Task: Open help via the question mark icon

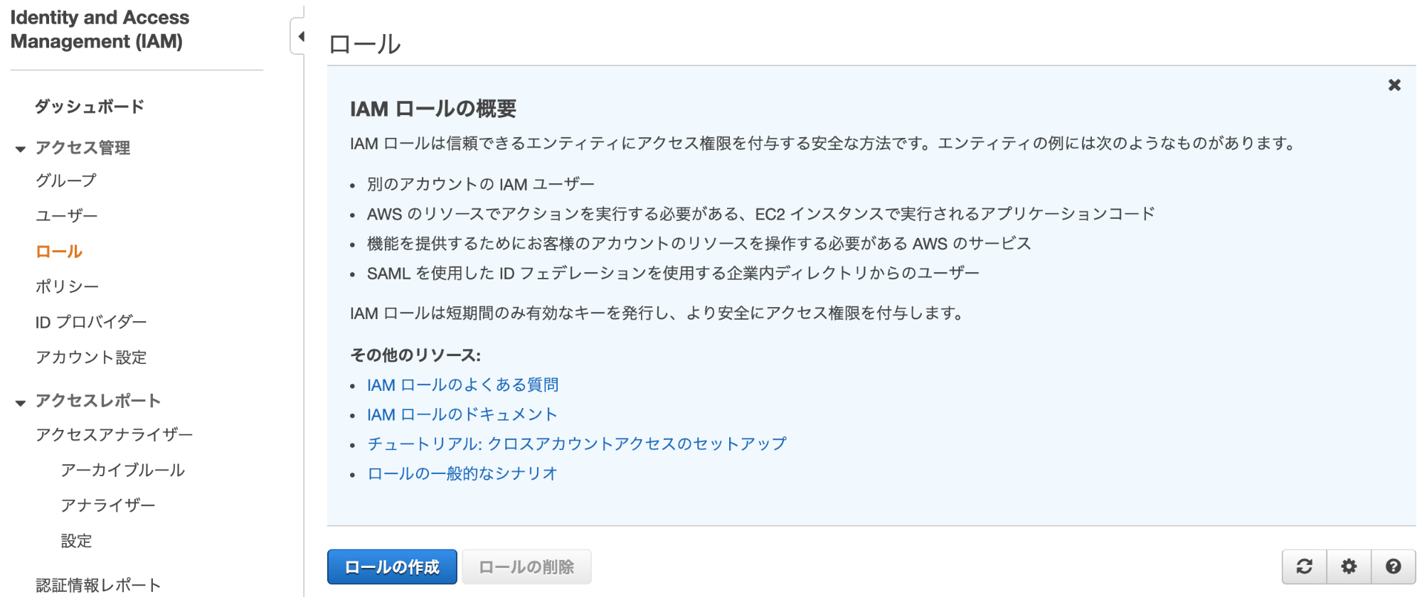Action: pos(1392,566)
